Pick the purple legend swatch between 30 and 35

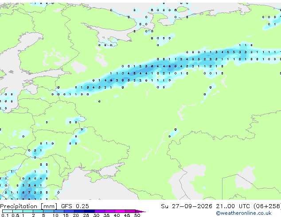click(x=99, y=211)
